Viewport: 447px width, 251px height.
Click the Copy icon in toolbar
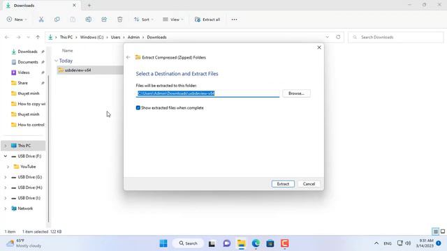coord(57,20)
